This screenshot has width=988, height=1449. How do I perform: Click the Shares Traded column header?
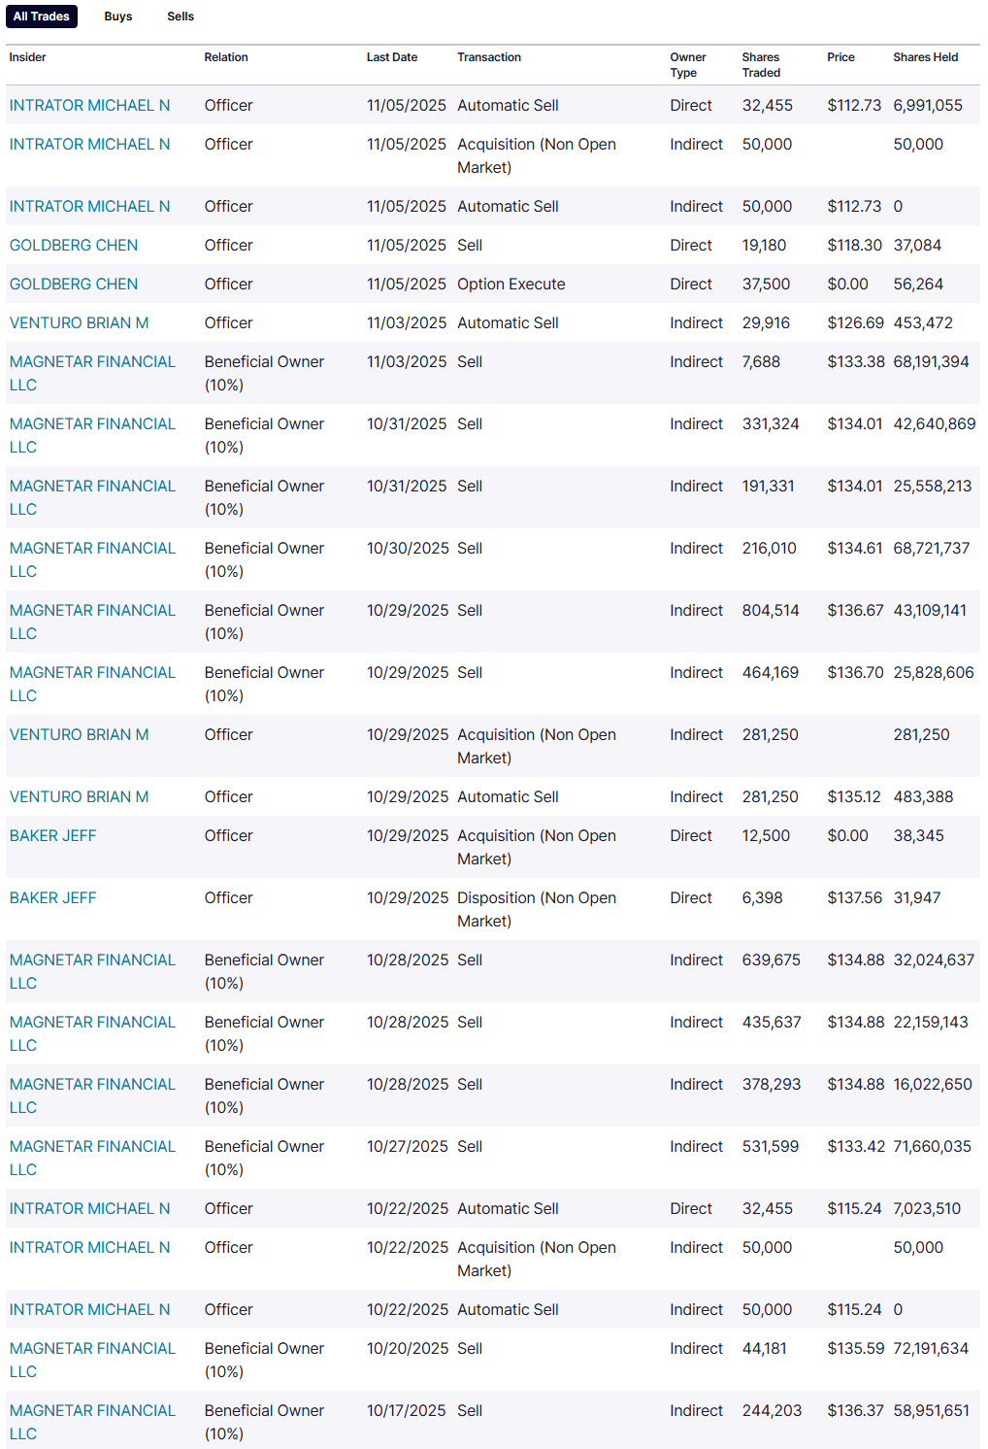(762, 64)
